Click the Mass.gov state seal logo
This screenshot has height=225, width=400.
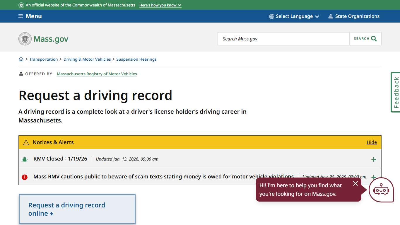click(x=25, y=38)
